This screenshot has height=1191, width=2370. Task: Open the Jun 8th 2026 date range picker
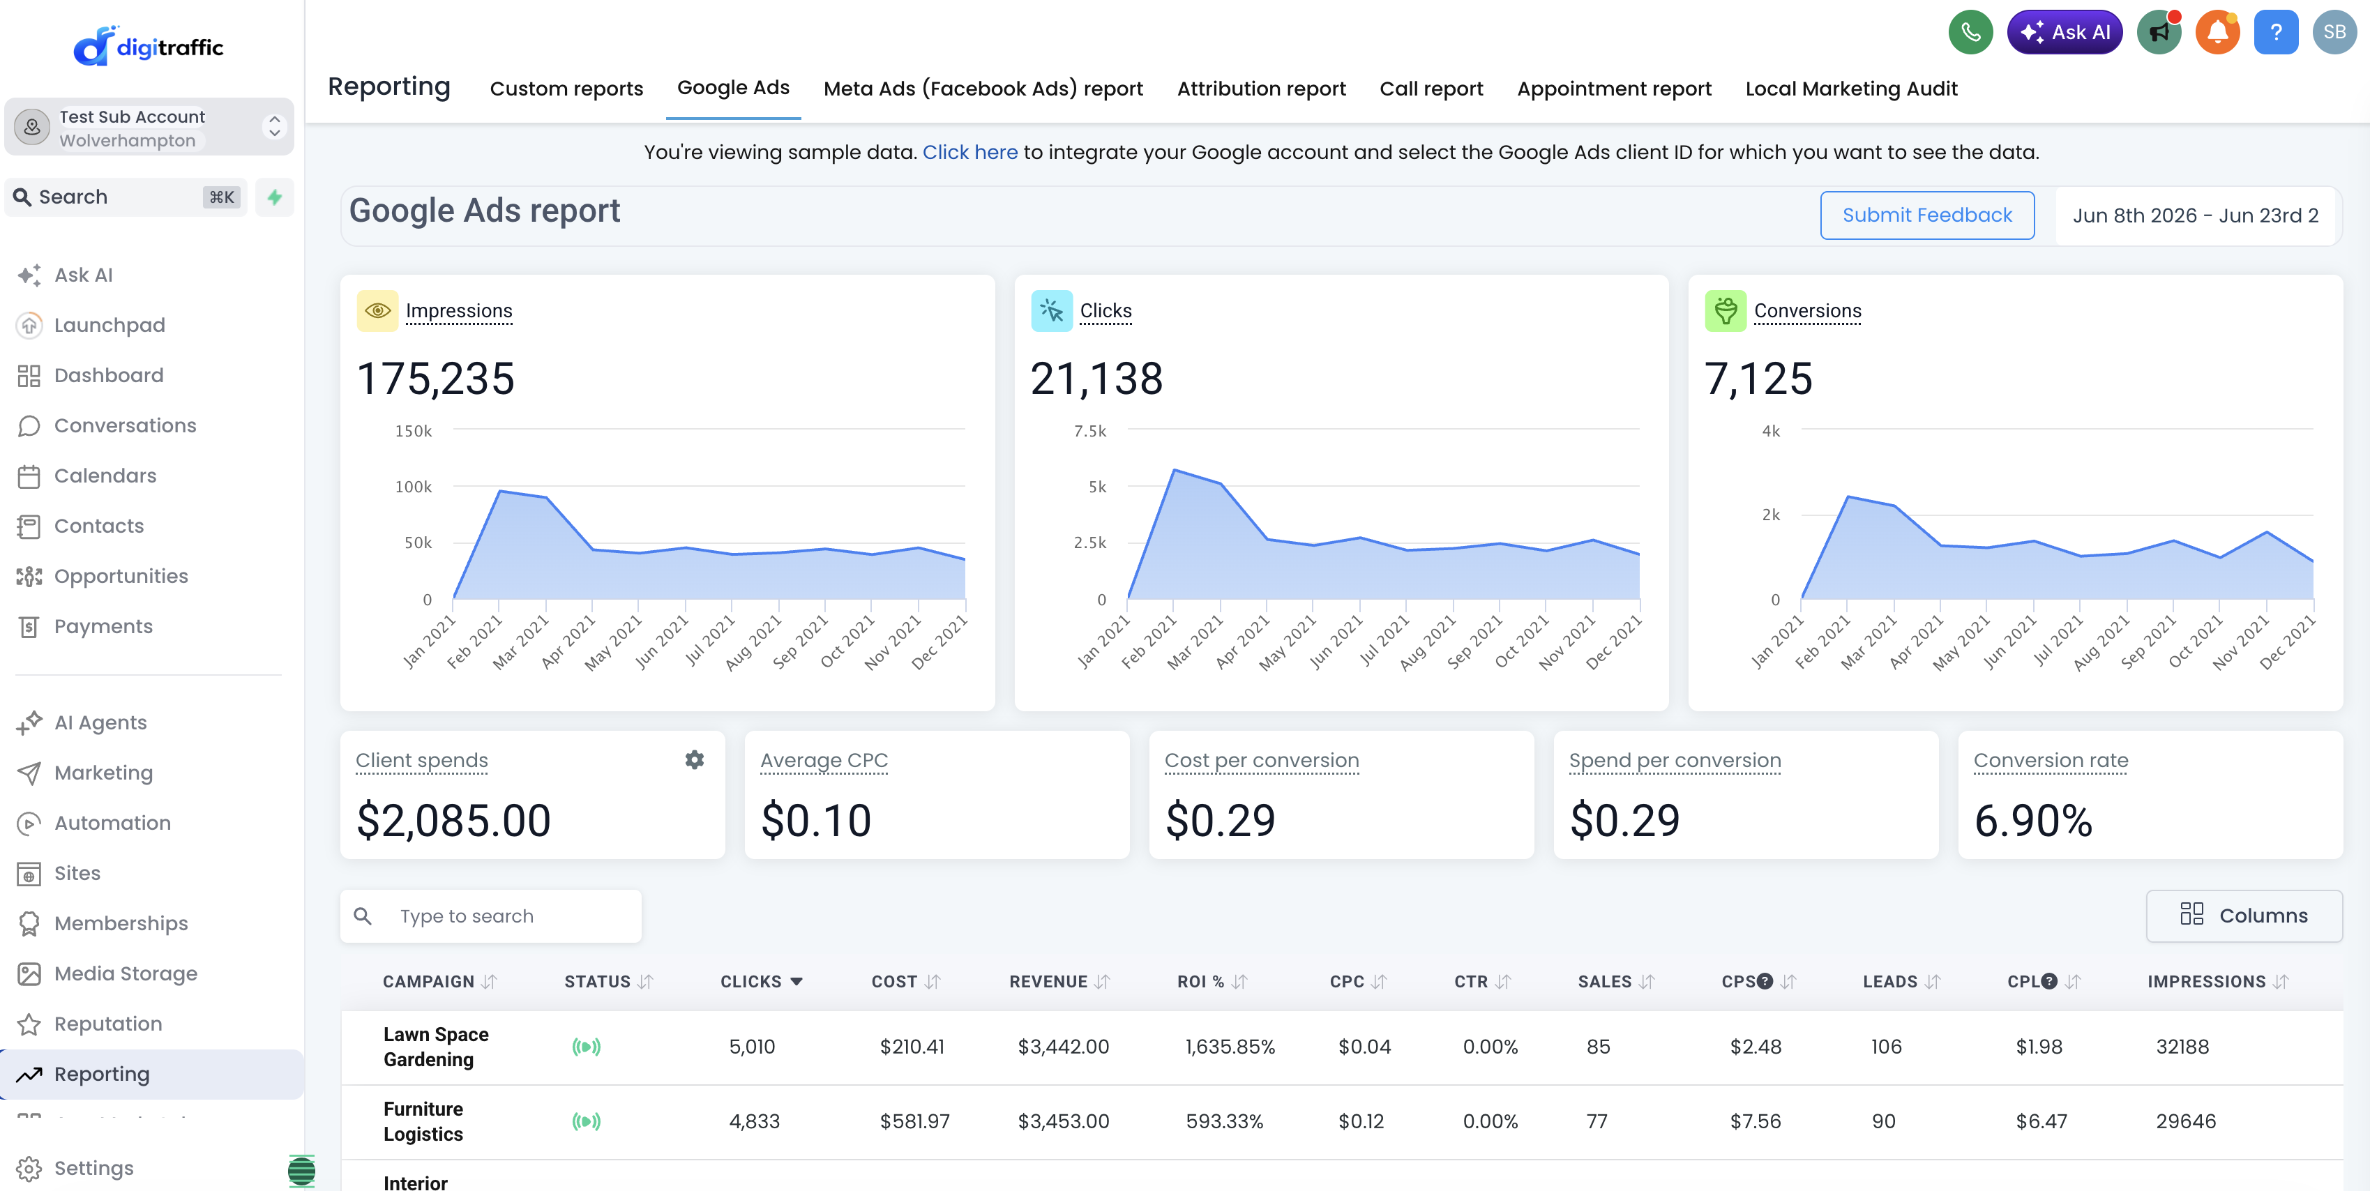(2196, 215)
